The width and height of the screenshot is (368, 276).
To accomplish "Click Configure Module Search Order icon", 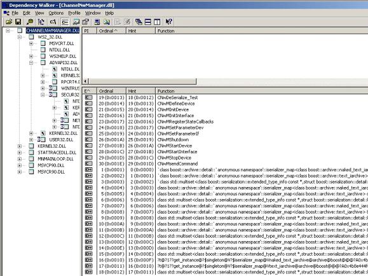I will [107, 22].
